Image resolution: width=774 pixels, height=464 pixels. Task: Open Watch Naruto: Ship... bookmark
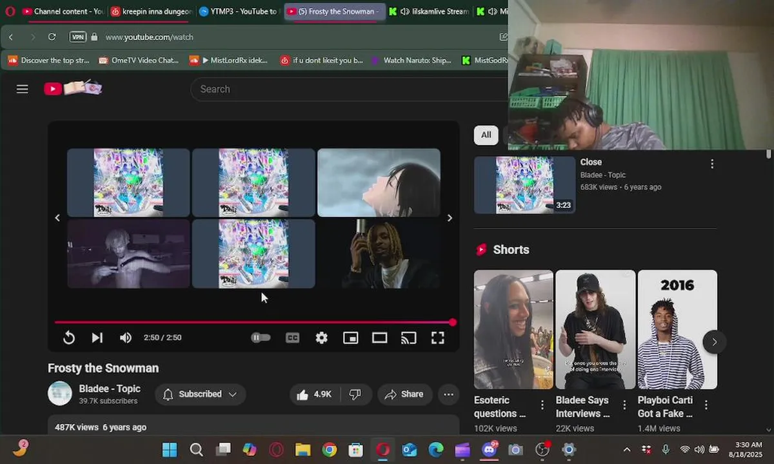click(412, 61)
